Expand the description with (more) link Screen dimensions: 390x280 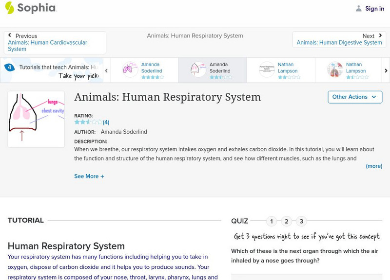(374, 166)
